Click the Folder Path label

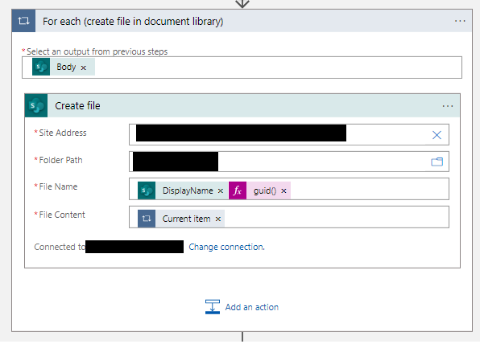(x=60, y=160)
